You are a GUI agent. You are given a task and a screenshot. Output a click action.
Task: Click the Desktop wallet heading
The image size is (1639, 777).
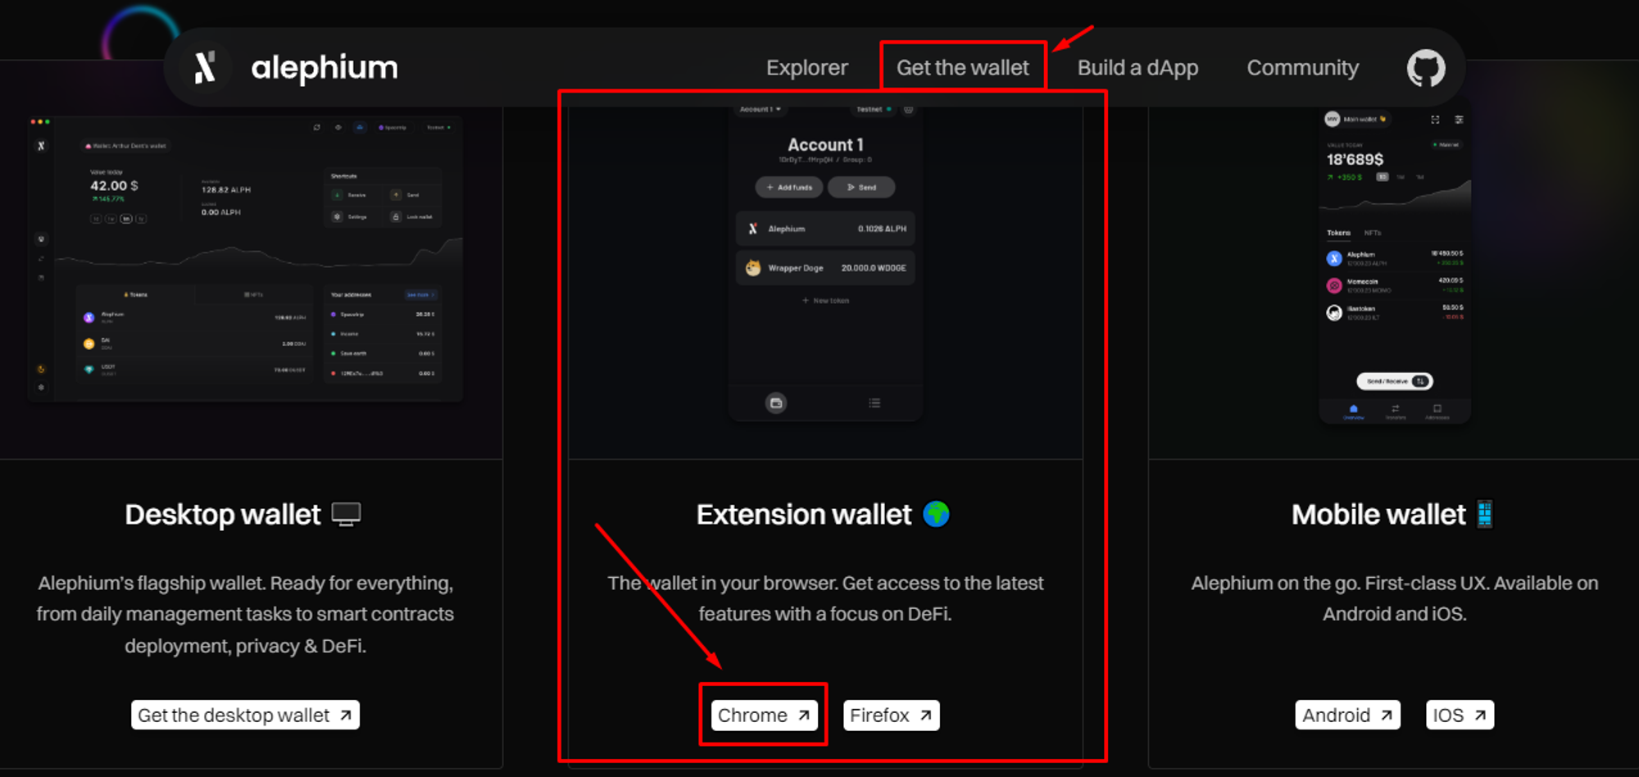click(223, 515)
